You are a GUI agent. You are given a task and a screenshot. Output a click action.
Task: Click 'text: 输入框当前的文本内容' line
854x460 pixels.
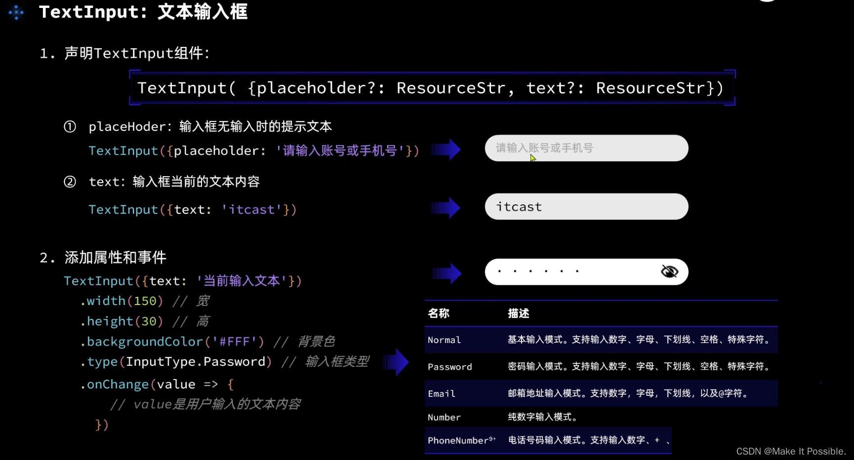tap(174, 182)
